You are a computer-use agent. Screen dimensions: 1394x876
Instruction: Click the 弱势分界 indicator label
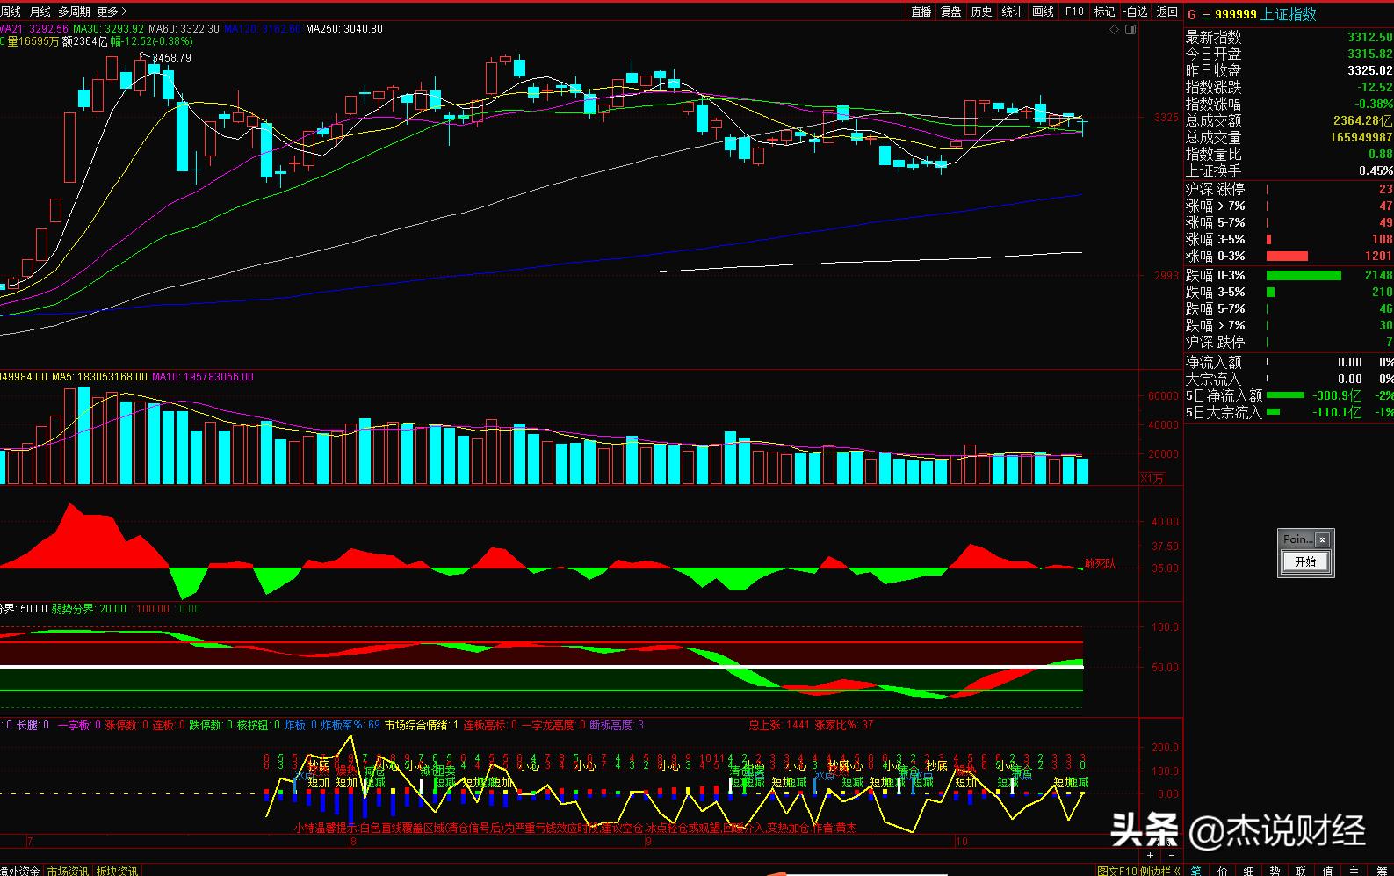(89, 608)
